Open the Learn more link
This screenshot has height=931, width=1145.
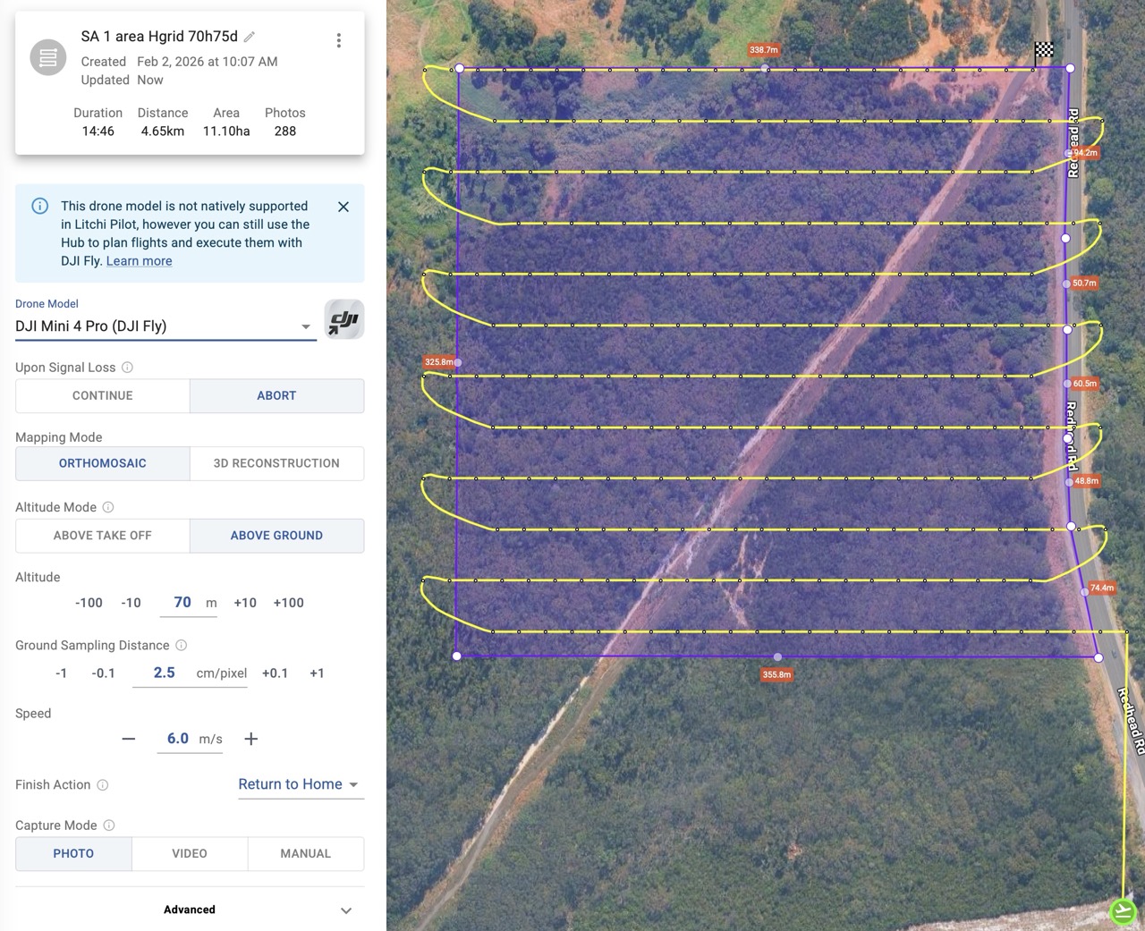pos(139,261)
